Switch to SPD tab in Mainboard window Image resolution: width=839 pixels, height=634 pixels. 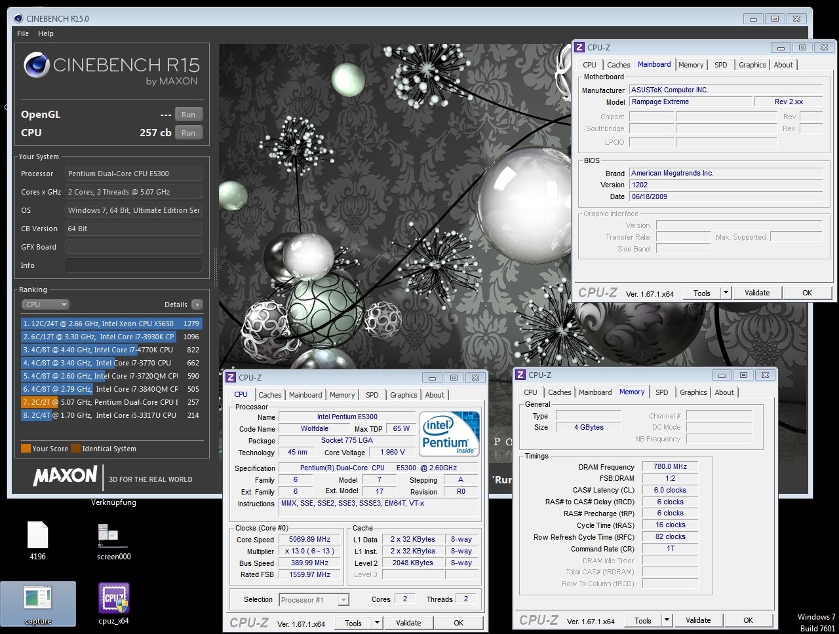720,65
